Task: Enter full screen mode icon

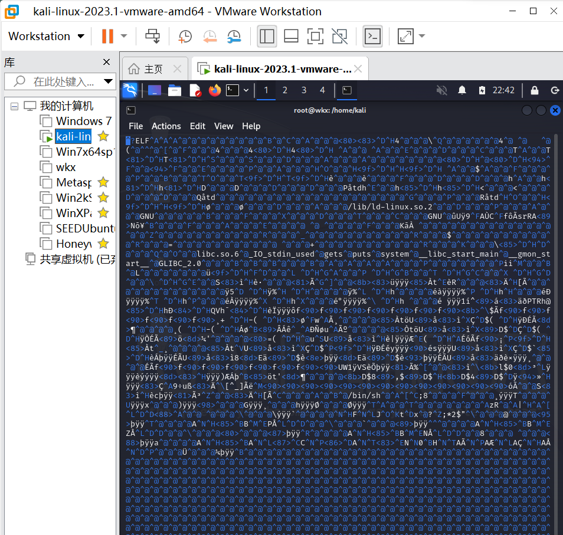Action: tap(315, 36)
